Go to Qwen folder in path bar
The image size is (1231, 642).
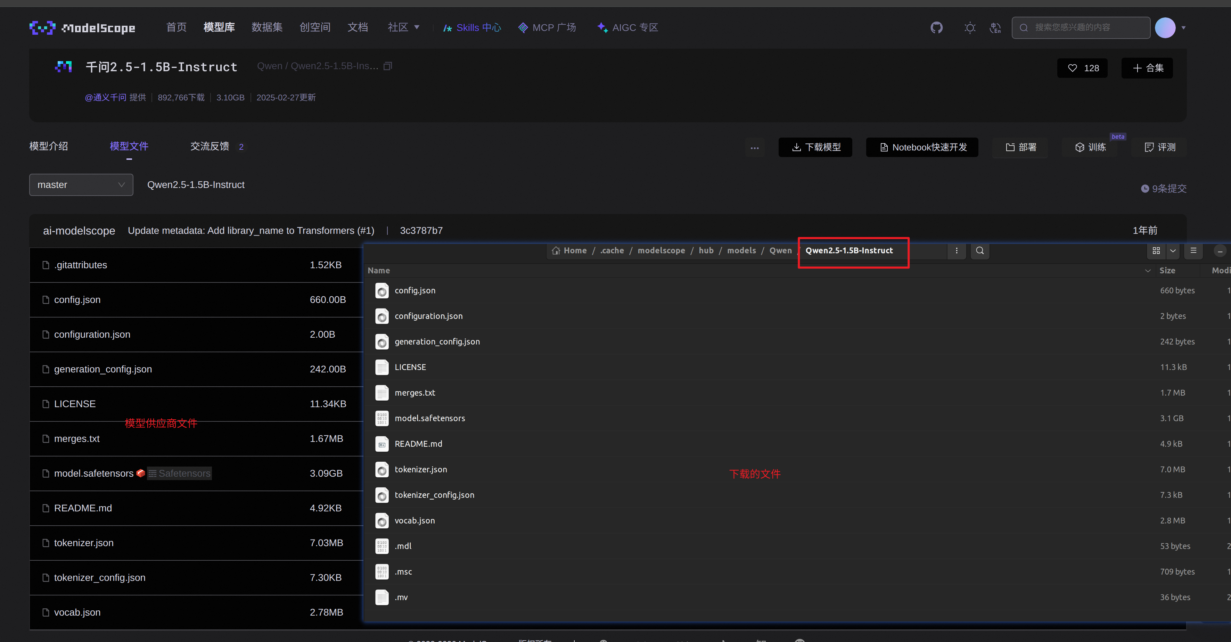[780, 250]
